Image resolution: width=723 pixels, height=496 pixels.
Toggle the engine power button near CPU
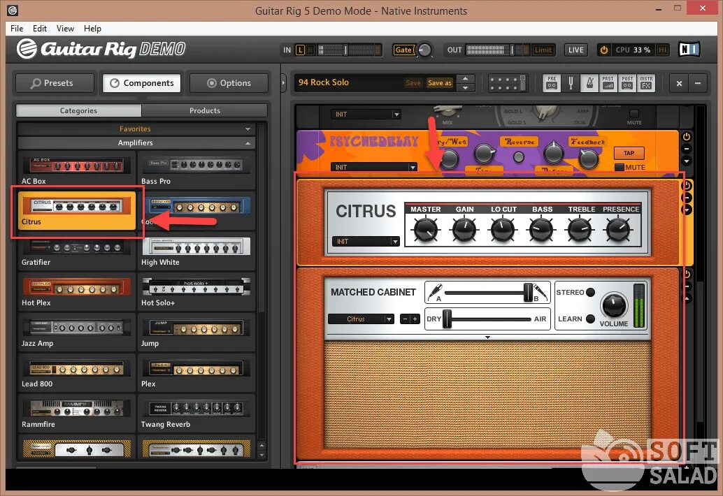pos(603,50)
